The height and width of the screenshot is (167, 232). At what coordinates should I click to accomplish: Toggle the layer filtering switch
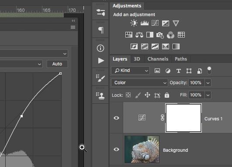209,71
